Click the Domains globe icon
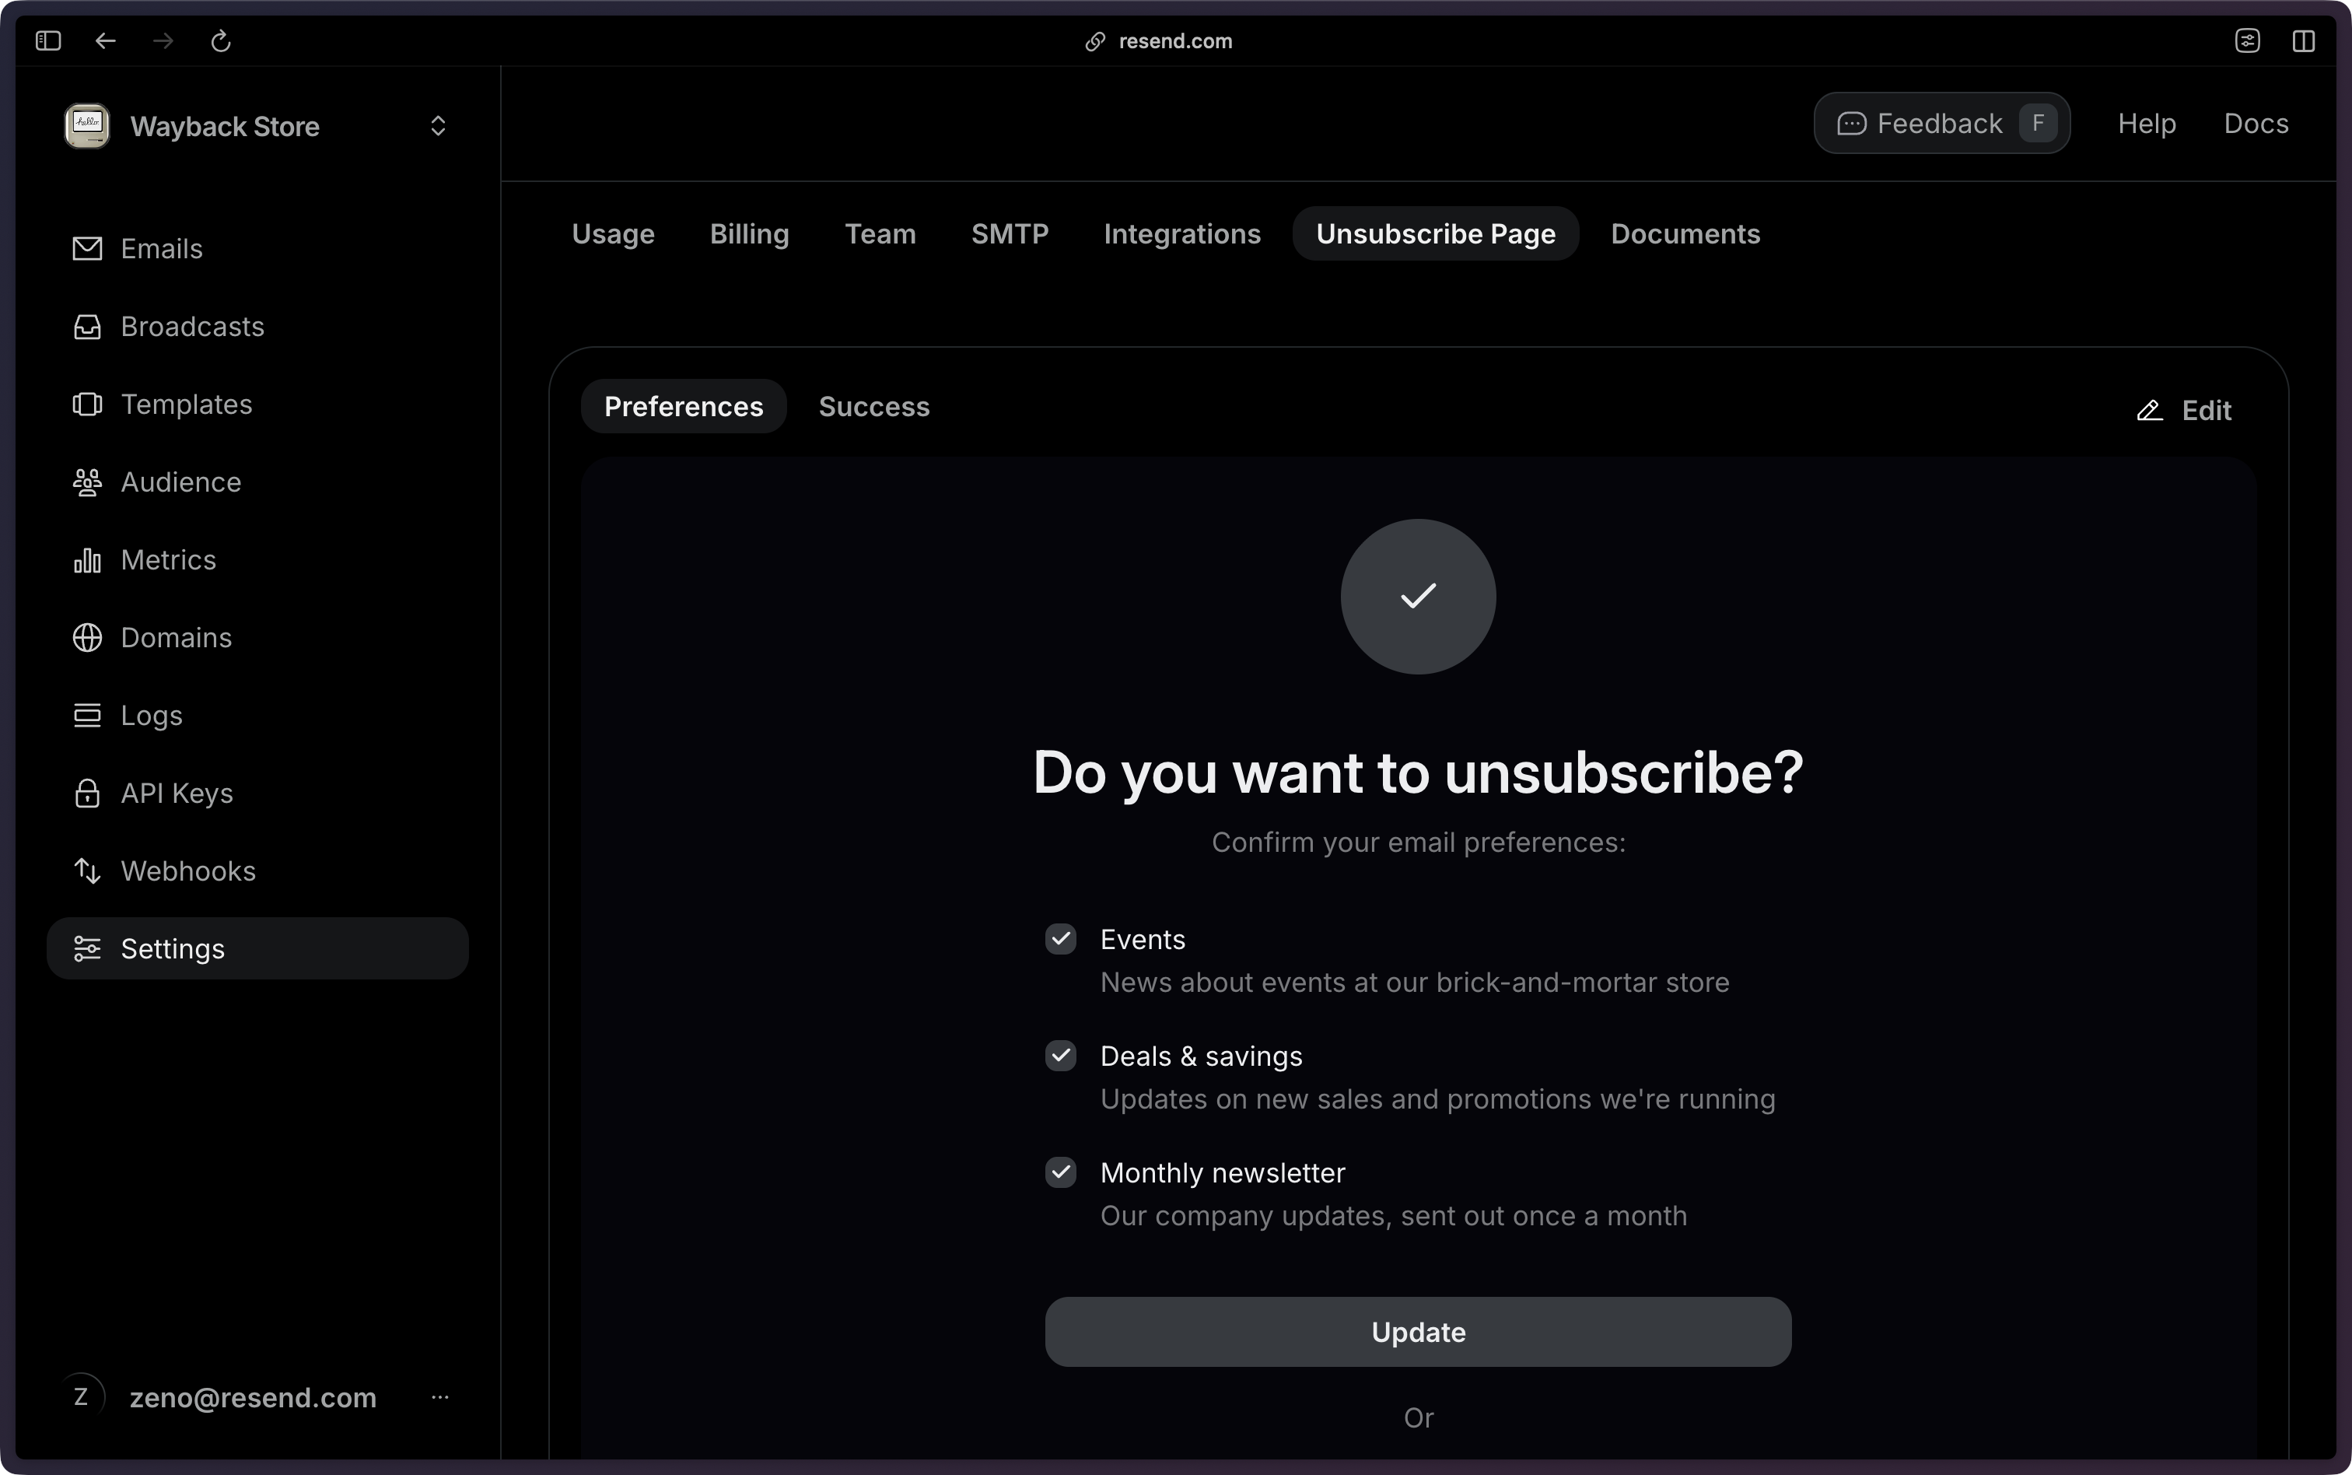Viewport: 2352px width, 1475px height. (x=87, y=638)
